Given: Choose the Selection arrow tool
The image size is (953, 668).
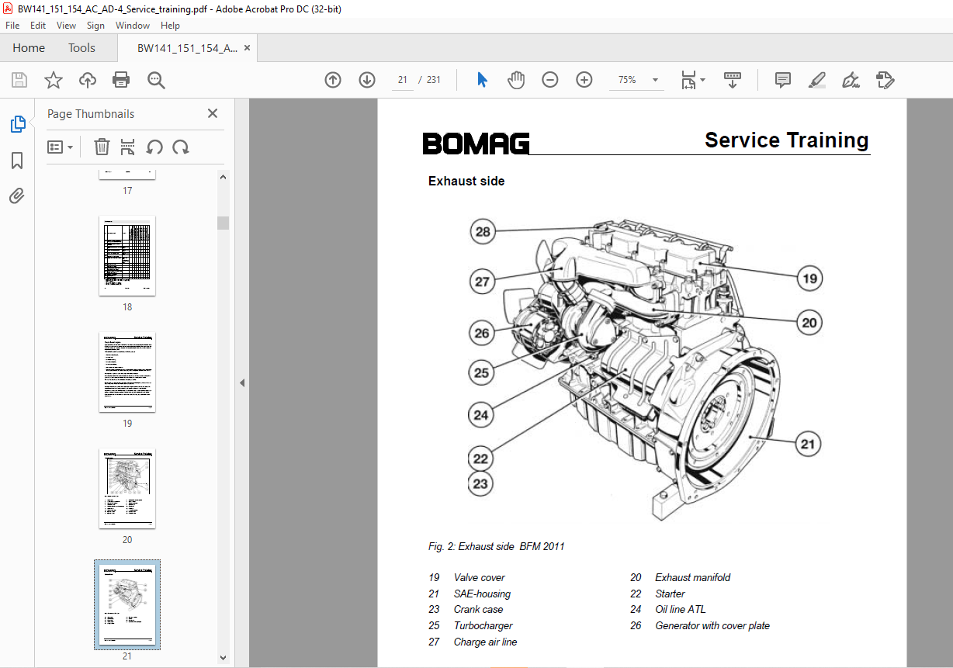Looking at the screenshot, I should pos(482,80).
